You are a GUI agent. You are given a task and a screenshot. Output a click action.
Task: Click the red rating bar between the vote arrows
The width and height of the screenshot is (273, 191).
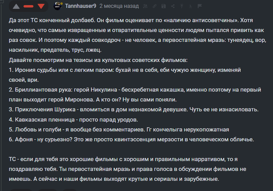coord(28,6)
